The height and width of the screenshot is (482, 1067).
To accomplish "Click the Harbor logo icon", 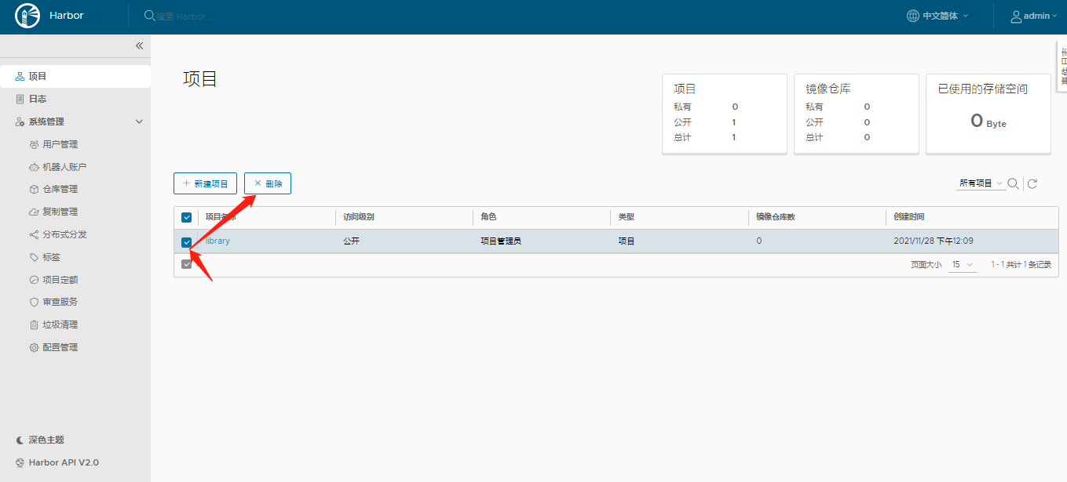I will (x=27, y=16).
